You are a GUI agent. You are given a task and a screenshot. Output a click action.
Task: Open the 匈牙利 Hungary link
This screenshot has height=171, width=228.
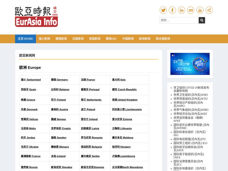[x=121, y=147]
